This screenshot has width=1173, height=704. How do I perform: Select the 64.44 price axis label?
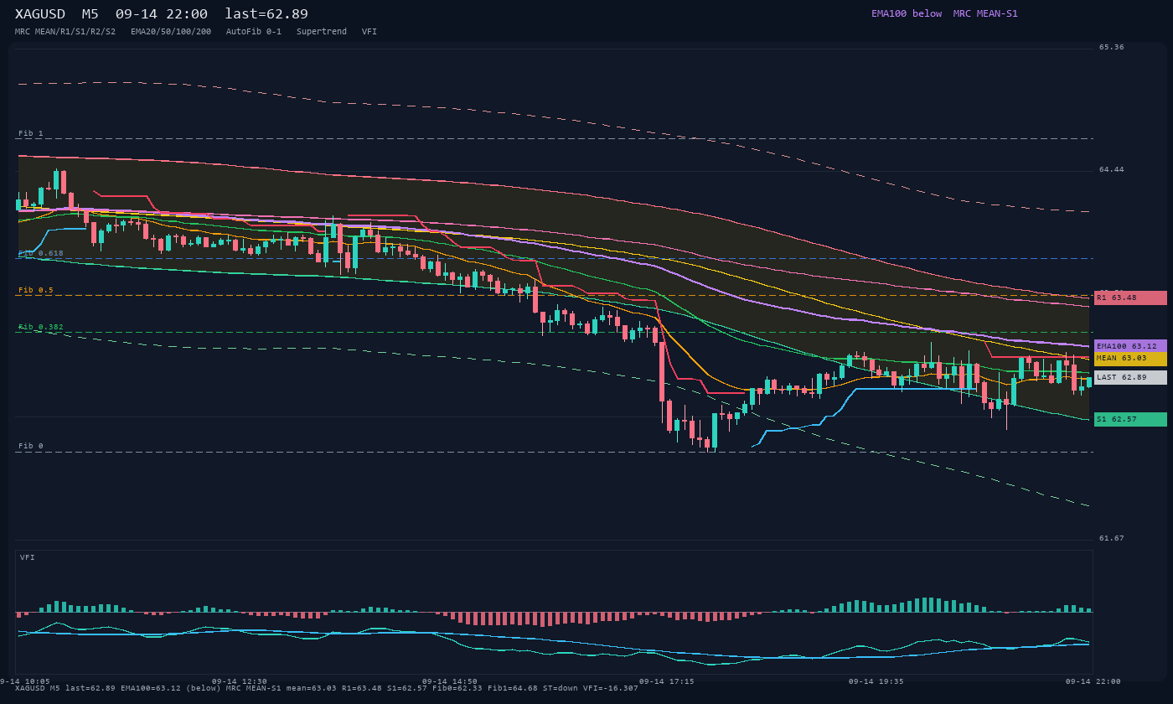[x=1112, y=169]
